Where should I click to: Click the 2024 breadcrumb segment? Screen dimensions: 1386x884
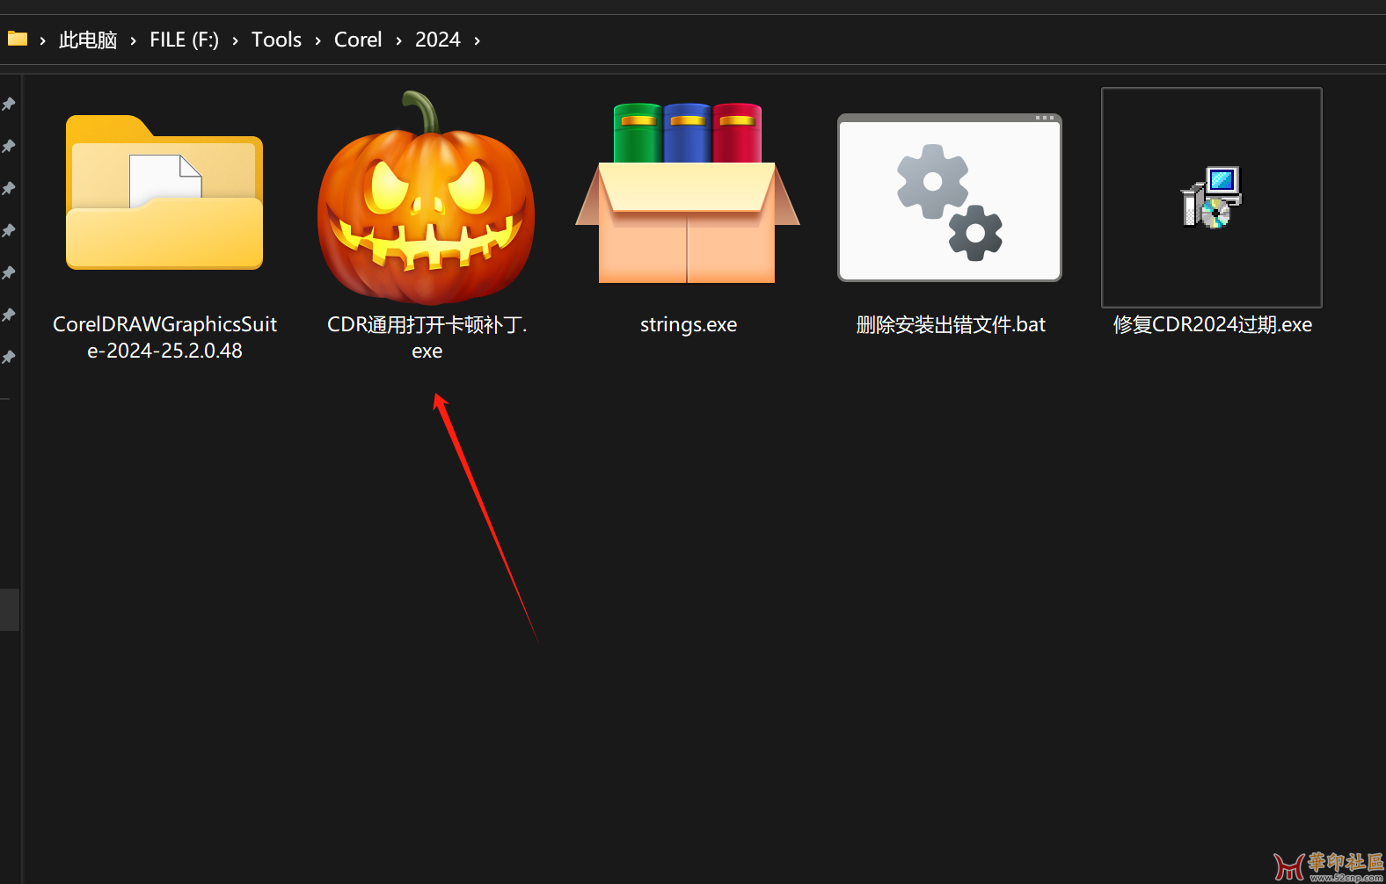click(x=438, y=40)
